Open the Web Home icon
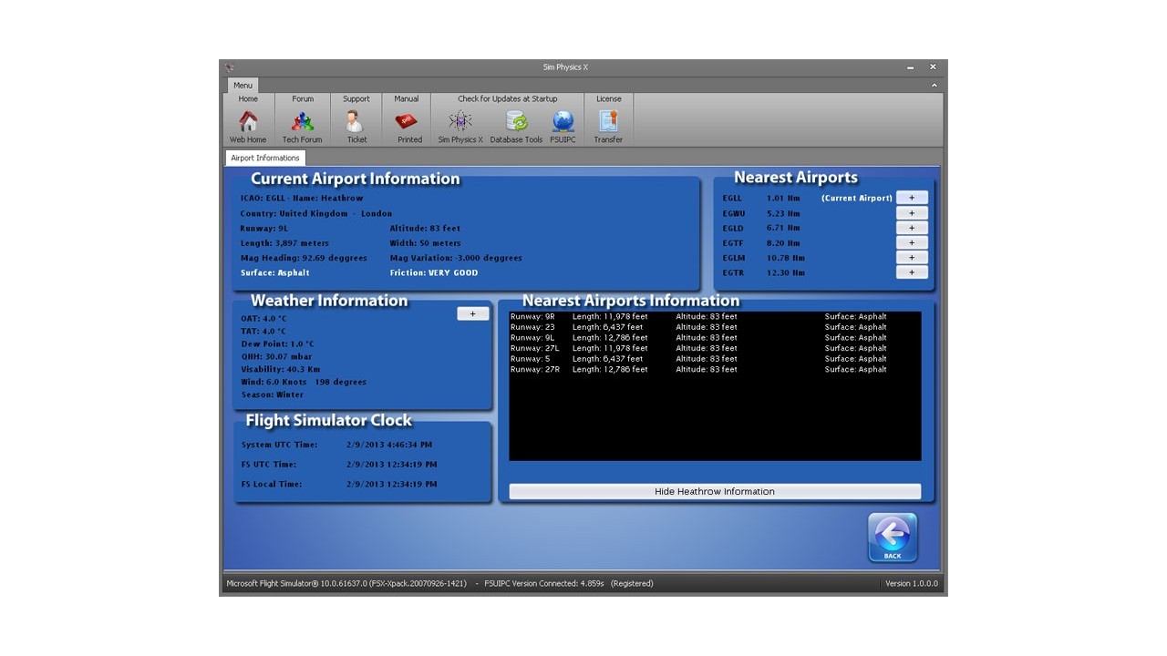 (248, 122)
